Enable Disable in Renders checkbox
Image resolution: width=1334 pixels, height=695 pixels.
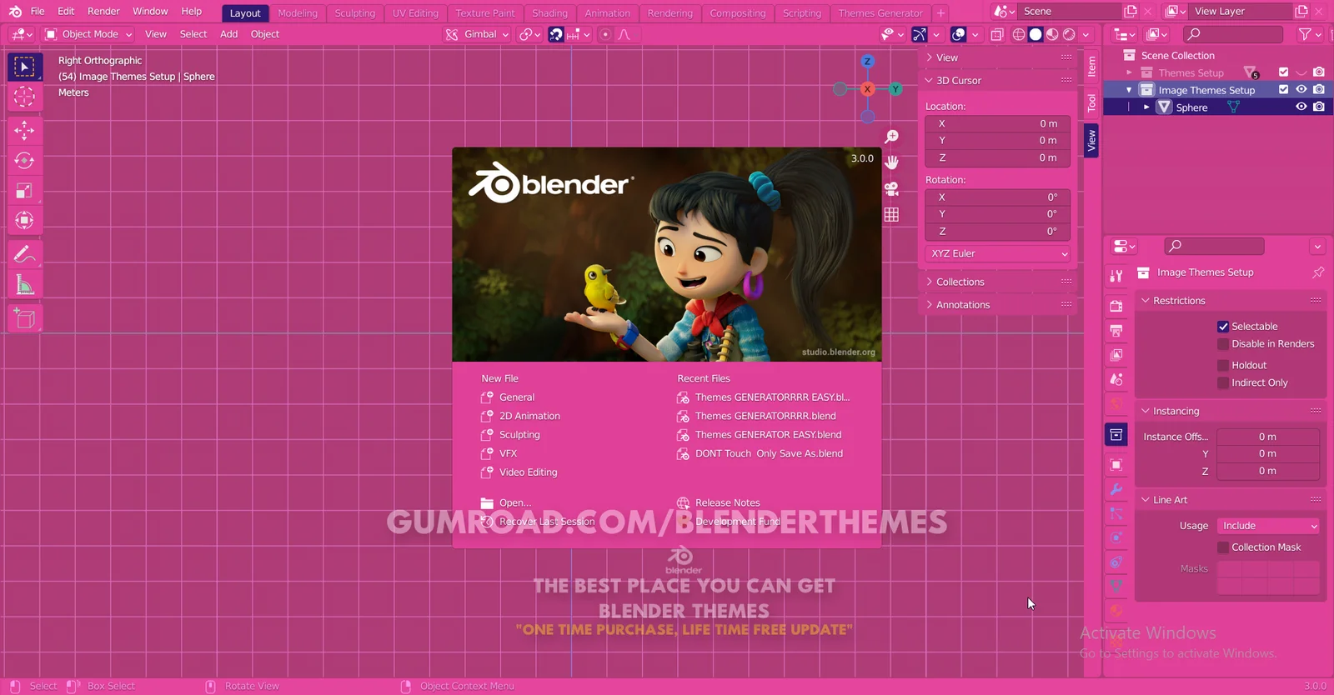[1223, 344]
